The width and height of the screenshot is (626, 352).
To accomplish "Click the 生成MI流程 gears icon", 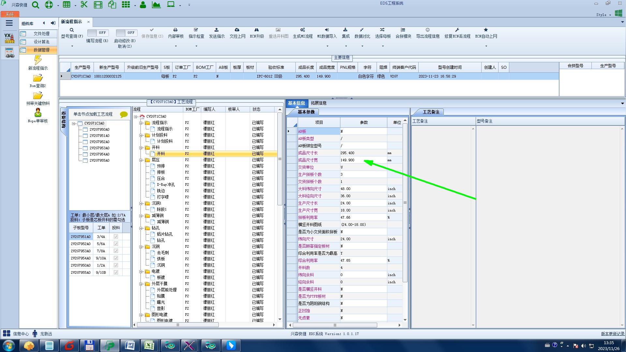I will click(303, 30).
